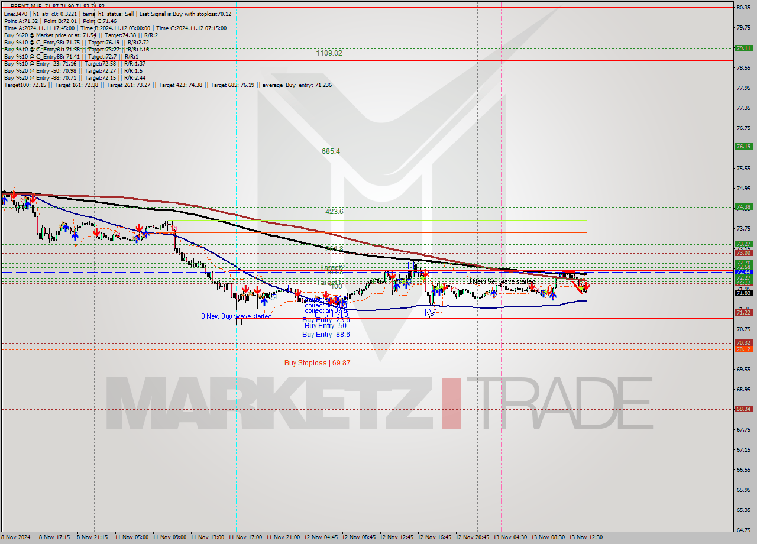Select the 64.75 price axis tick
757x544 pixels.
tap(743, 530)
